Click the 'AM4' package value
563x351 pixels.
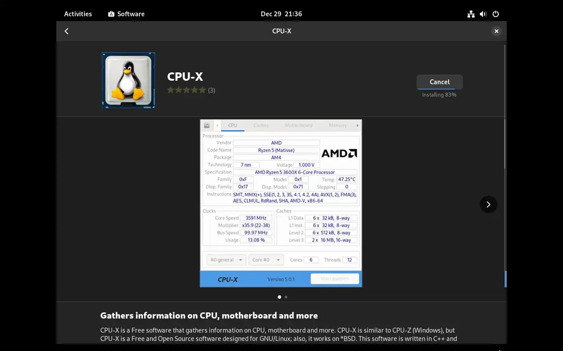[x=276, y=158]
